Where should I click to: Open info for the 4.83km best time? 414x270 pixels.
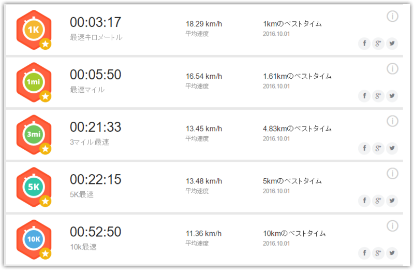tap(392, 121)
